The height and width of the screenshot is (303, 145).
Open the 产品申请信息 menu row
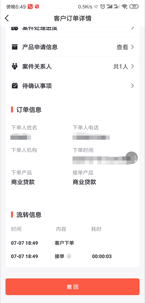pos(72,47)
